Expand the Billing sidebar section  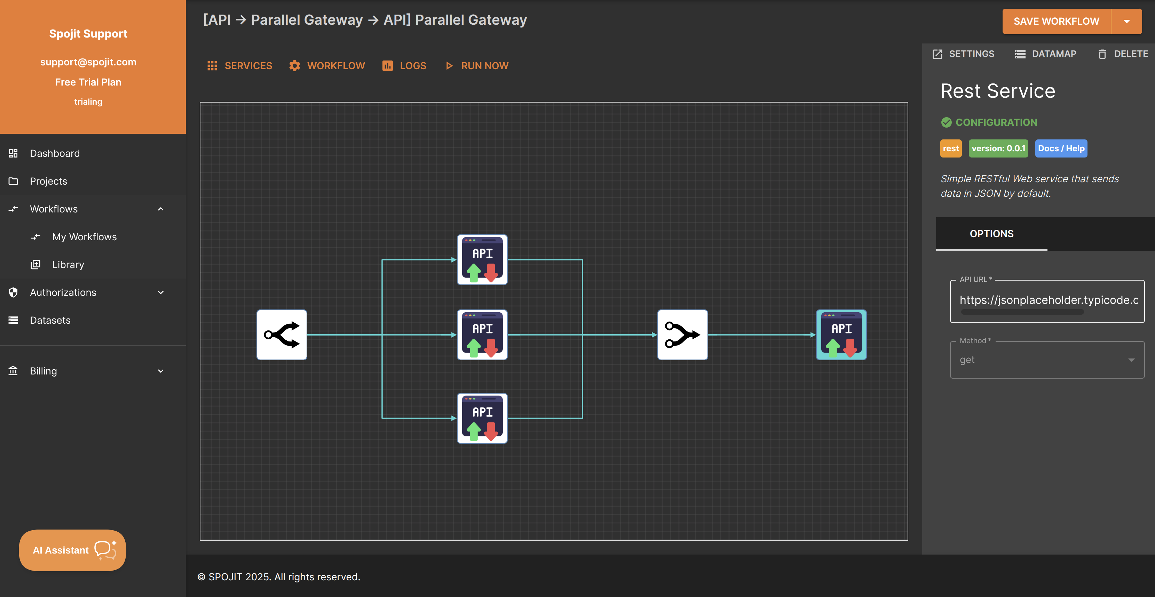(x=160, y=371)
